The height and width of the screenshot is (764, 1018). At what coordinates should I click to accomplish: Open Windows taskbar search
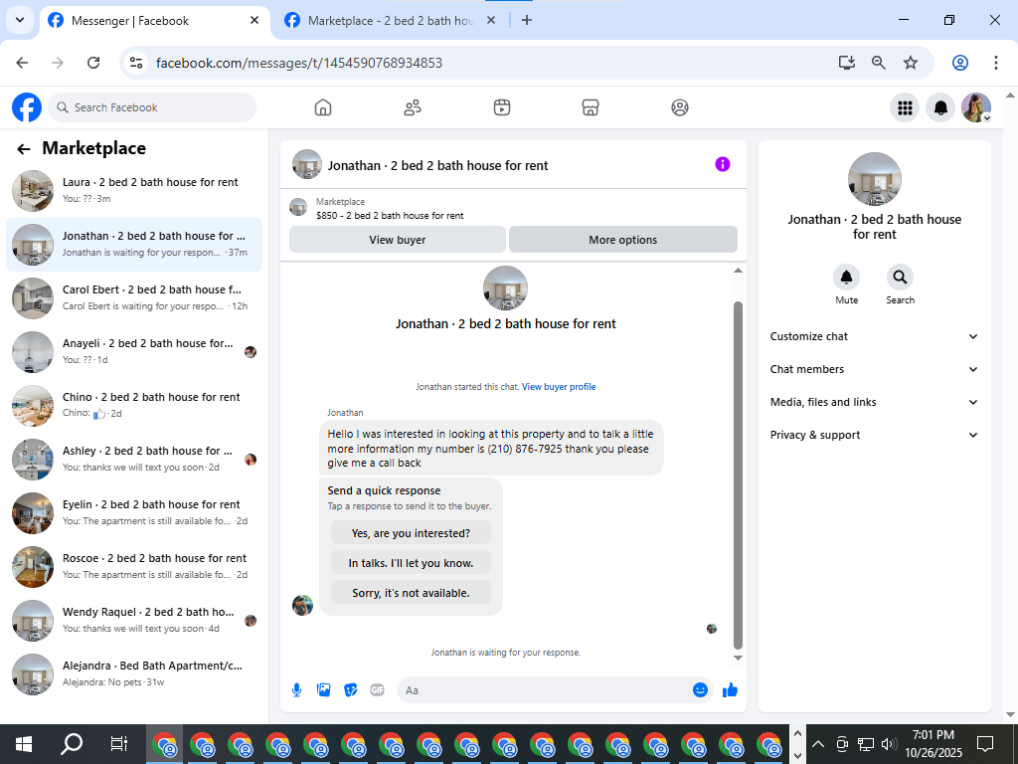click(x=72, y=744)
